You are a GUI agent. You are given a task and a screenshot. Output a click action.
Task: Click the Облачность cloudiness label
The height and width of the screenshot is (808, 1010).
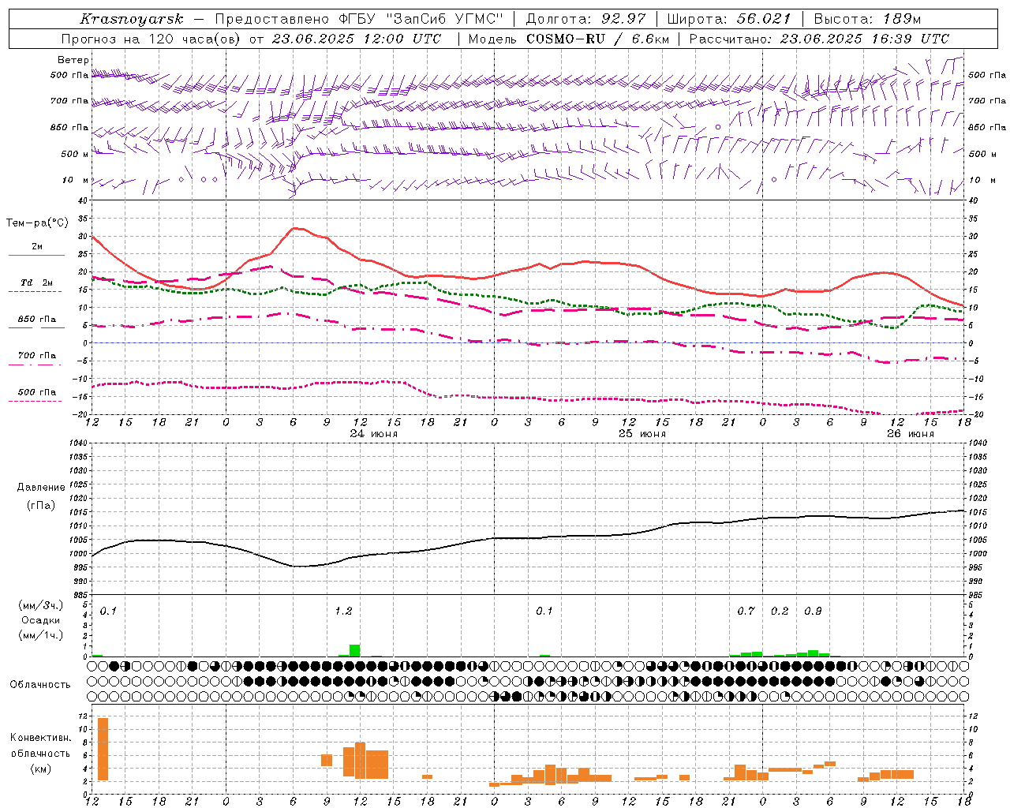pyautogui.click(x=40, y=684)
